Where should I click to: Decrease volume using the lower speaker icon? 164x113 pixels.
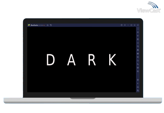tap(138, 36)
